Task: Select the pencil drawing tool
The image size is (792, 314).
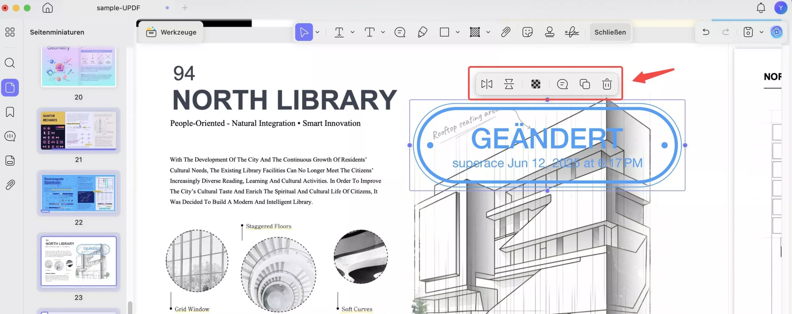Action: [422, 32]
